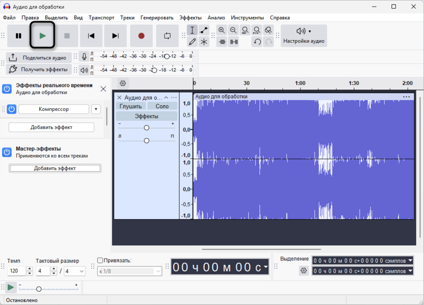The height and width of the screenshot is (305, 424).
Task: Start playback with the green Play button
Action: [x=42, y=36]
